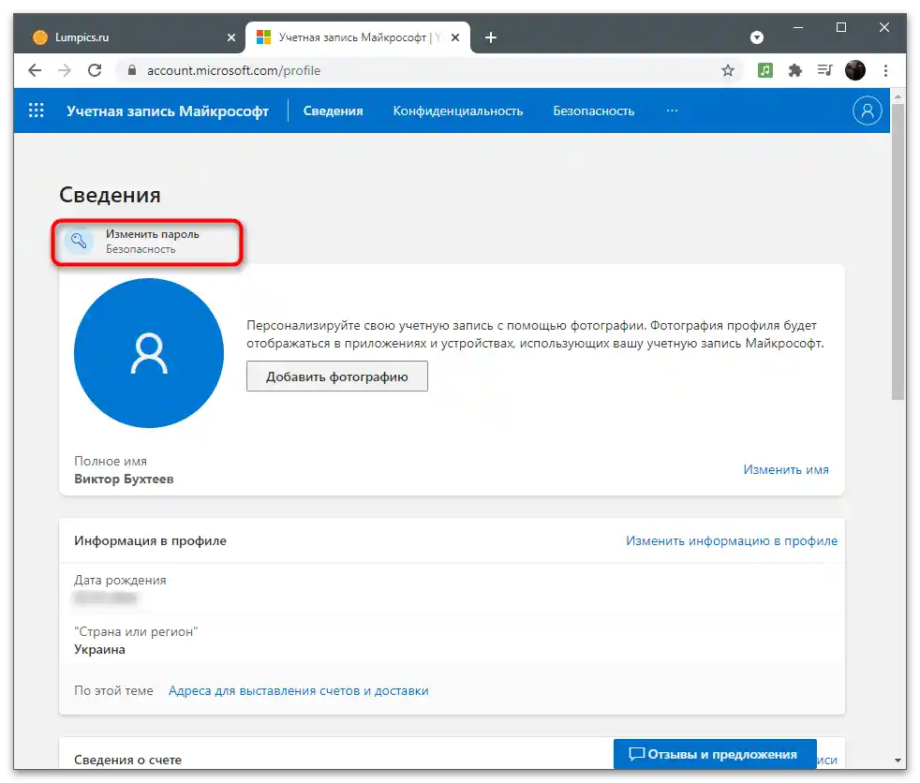Select the Учетная запись Майкрософт browser tab
This screenshot has height=783, width=920.
[x=358, y=37]
